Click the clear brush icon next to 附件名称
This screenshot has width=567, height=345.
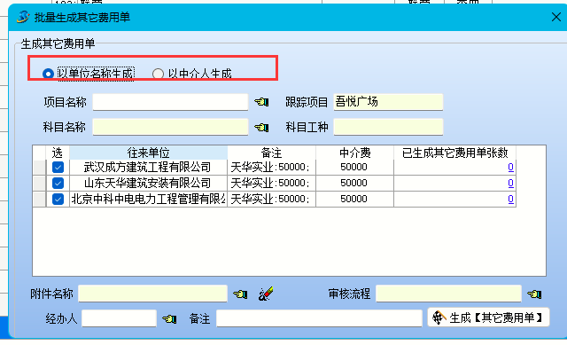[266, 294]
